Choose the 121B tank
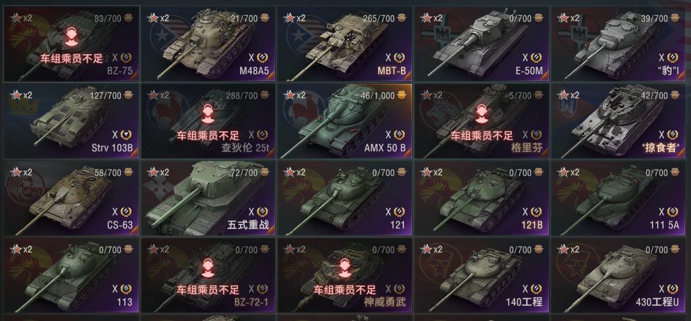This screenshot has width=691, height=321. pyautogui.click(x=481, y=198)
